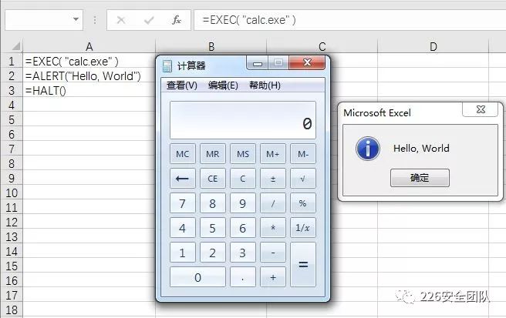Open the Insert Function fx dialog
The image size is (506, 318).
pos(177,20)
